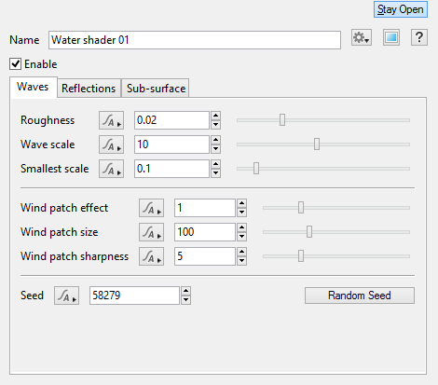Open the Roughness animation function button
This screenshot has height=385, width=438.
(111, 120)
